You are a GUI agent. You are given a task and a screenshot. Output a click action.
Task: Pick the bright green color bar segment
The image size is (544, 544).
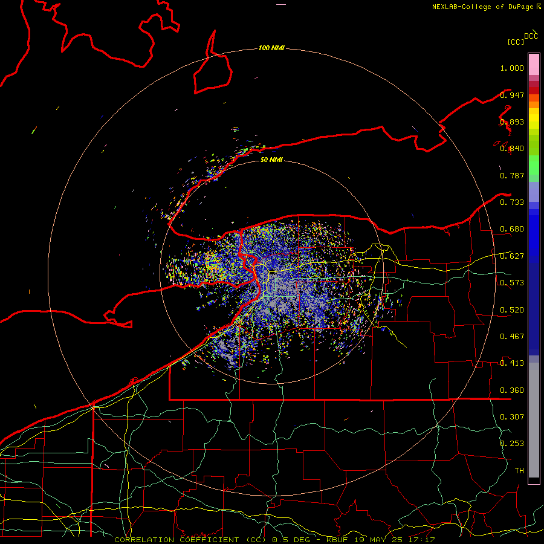[534, 165]
